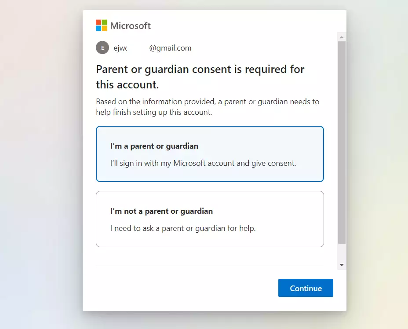Click the "ejw" username portion of email
Screen dimensions: 408x329
tap(120, 48)
